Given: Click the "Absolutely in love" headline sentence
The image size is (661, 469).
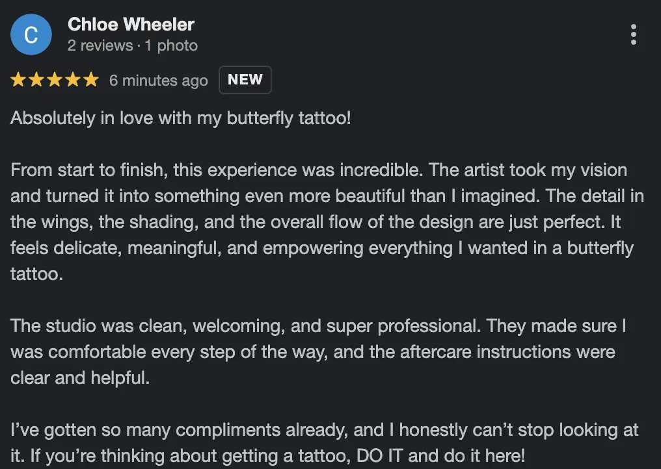Looking at the screenshot, I should [181, 119].
